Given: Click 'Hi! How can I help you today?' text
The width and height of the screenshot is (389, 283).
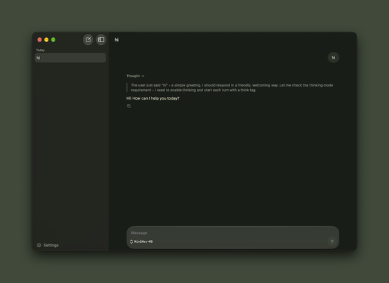Looking at the screenshot, I should point(153,98).
